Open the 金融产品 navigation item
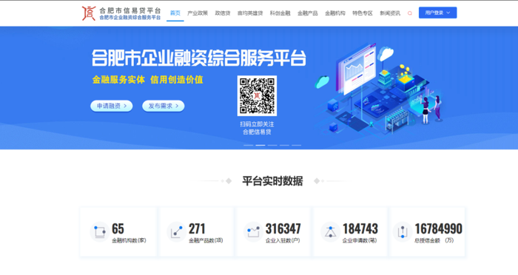The width and height of the screenshot is (518, 275). point(308,13)
